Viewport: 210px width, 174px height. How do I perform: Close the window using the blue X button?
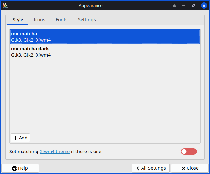tap(204, 6)
